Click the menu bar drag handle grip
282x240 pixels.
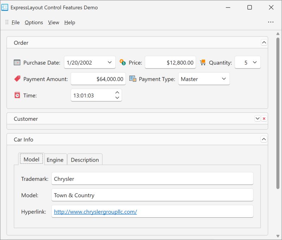(x=7, y=22)
